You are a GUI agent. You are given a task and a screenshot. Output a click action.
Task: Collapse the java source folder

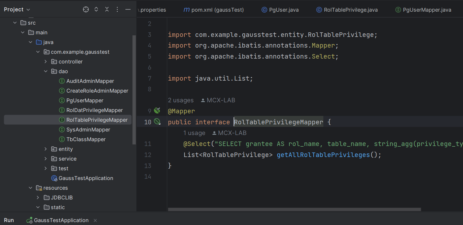tap(30, 42)
